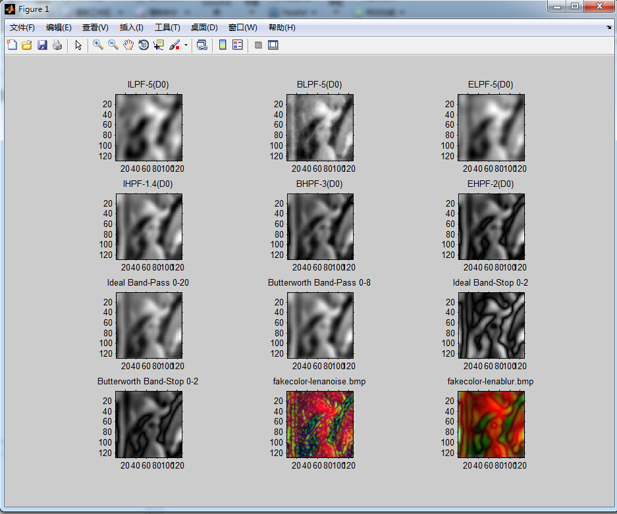Select the Rotate 3D tool
This screenshot has width=617, height=514.
144,45
